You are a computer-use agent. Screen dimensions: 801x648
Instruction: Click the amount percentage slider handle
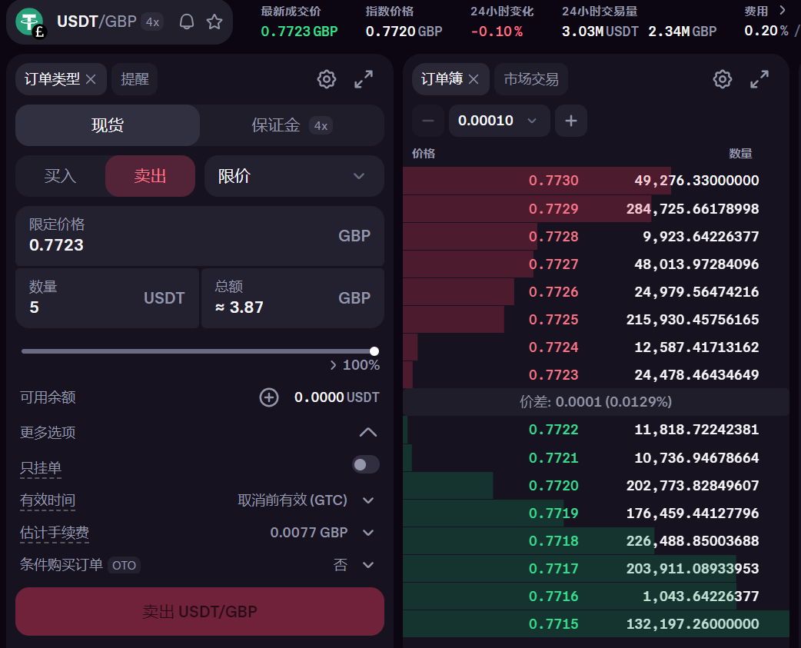[374, 351]
